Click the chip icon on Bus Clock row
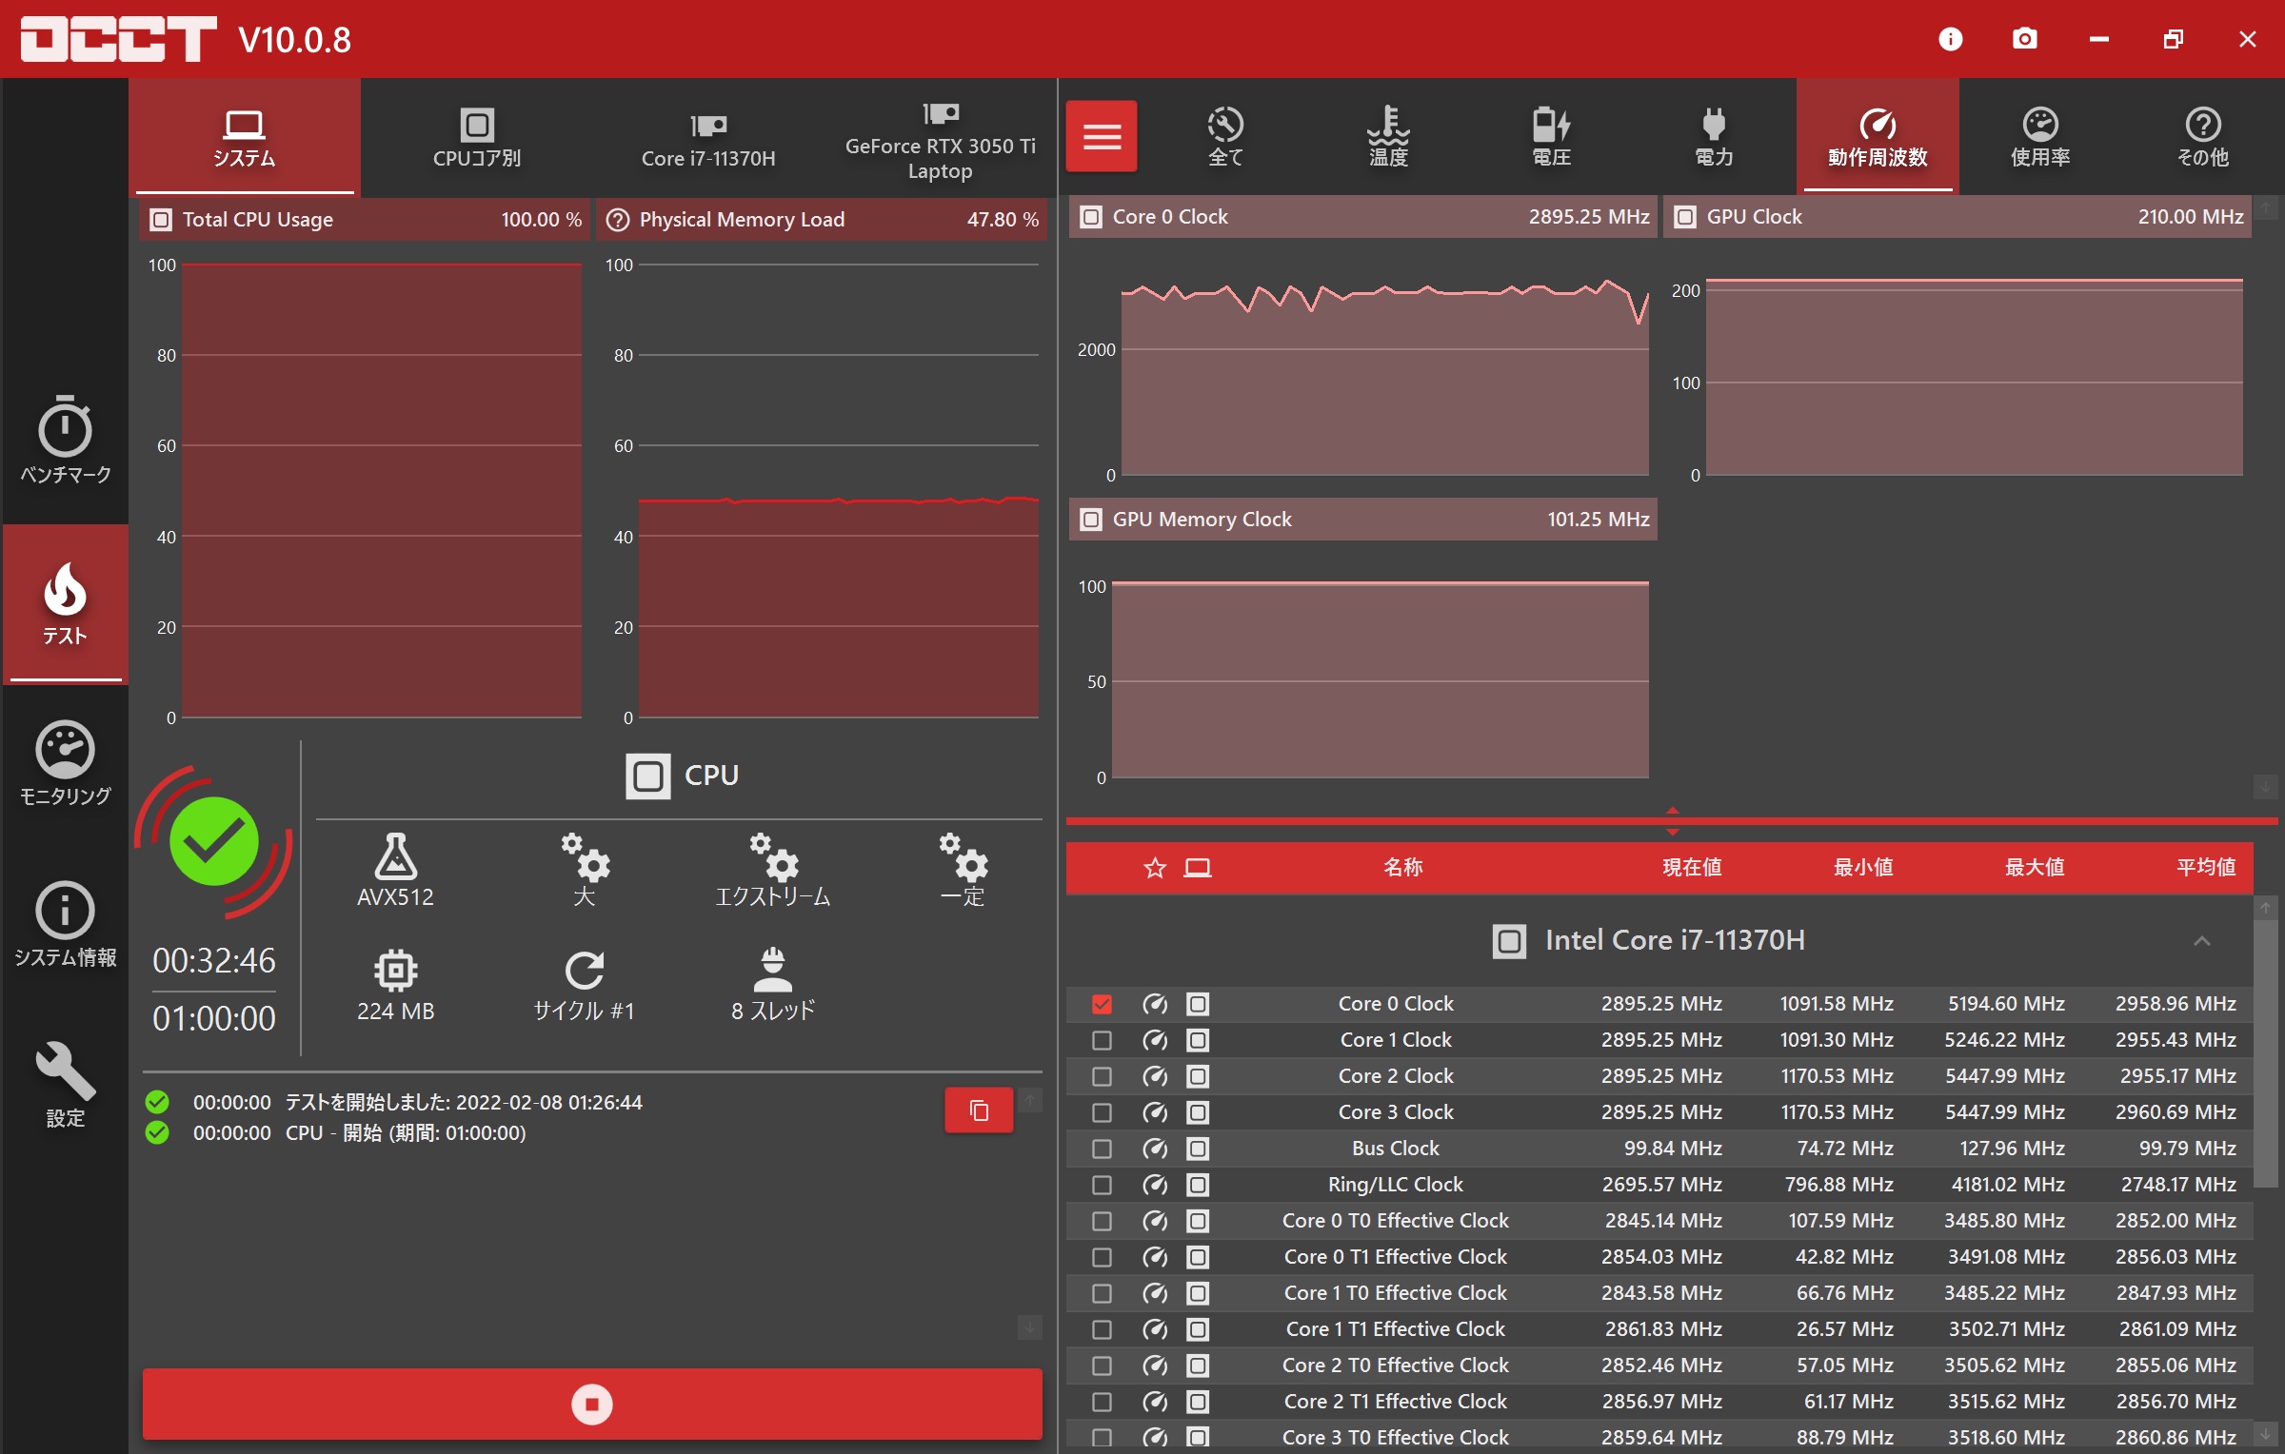Screen dimensions: 2285x1454 click(x=1198, y=1149)
